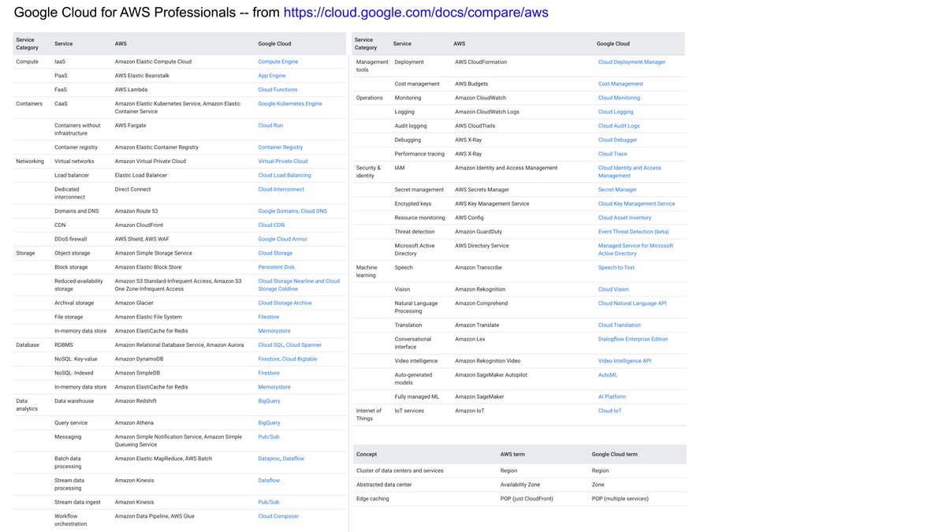946x532 pixels.
Task: Follow the Cloud Storage Archive link
Action: point(285,303)
